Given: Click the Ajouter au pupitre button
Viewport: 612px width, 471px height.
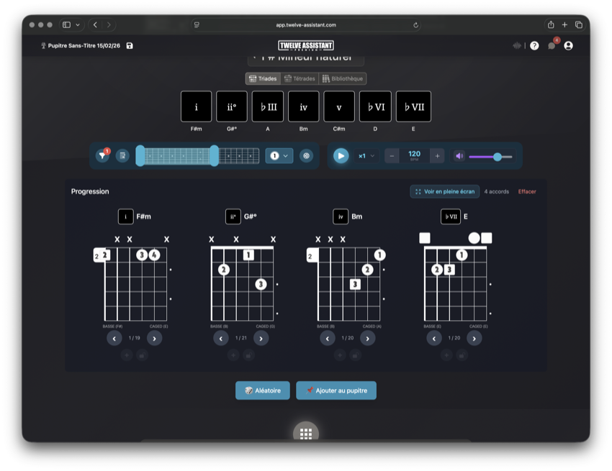Looking at the screenshot, I should (336, 390).
